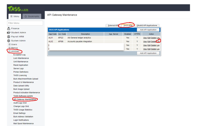Screen dimensions: 198x126
Task: Click top Add API Application button
Action: (x=148, y=30)
